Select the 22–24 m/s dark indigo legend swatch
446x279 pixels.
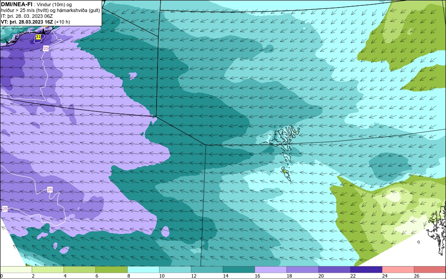366,270
